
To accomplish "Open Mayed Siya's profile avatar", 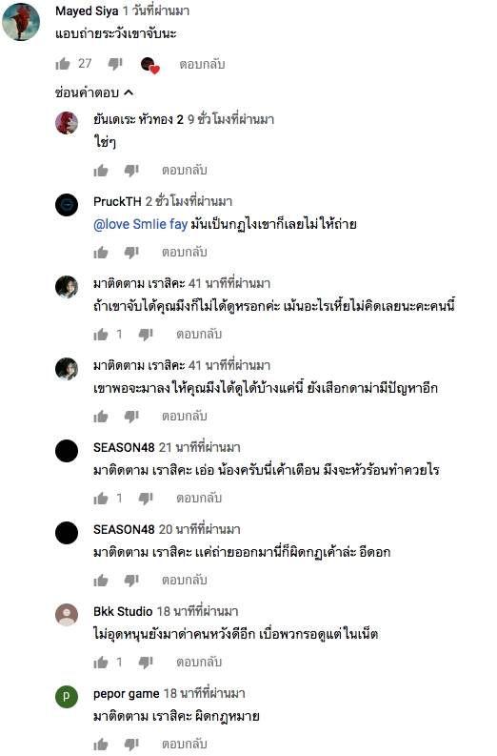I will click(x=21, y=22).
